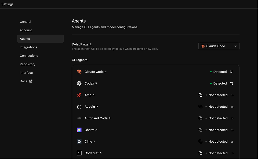
Task: Copy install command for Codebuff
Action: [200, 153]
